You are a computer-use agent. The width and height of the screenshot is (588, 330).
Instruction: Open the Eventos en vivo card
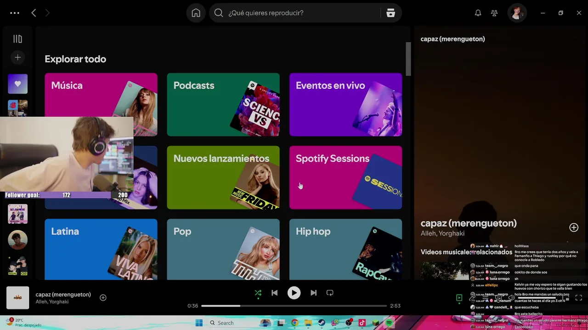(x=345, y=104)
